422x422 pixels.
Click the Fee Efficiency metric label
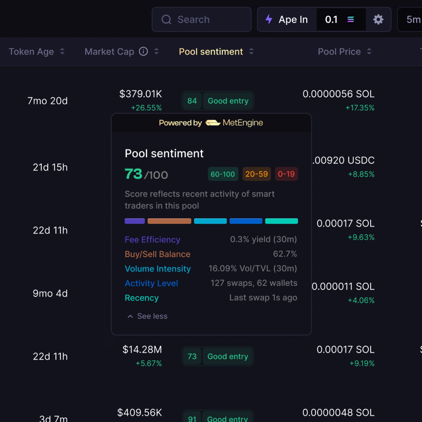(152, 239)
